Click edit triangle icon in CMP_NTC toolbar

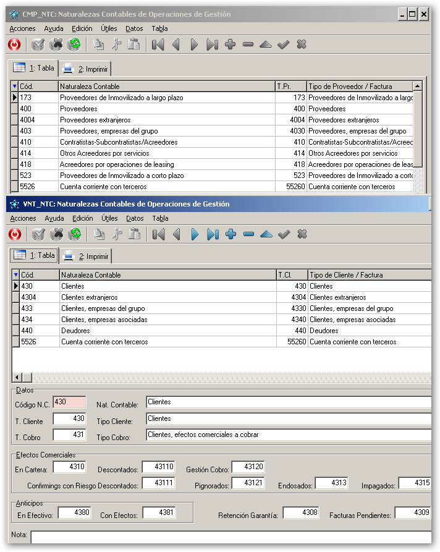[x=266, y=45]
